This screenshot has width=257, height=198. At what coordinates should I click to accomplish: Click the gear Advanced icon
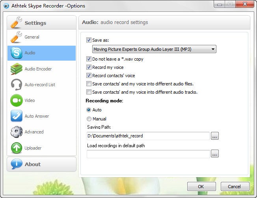[x=17, y=132]
